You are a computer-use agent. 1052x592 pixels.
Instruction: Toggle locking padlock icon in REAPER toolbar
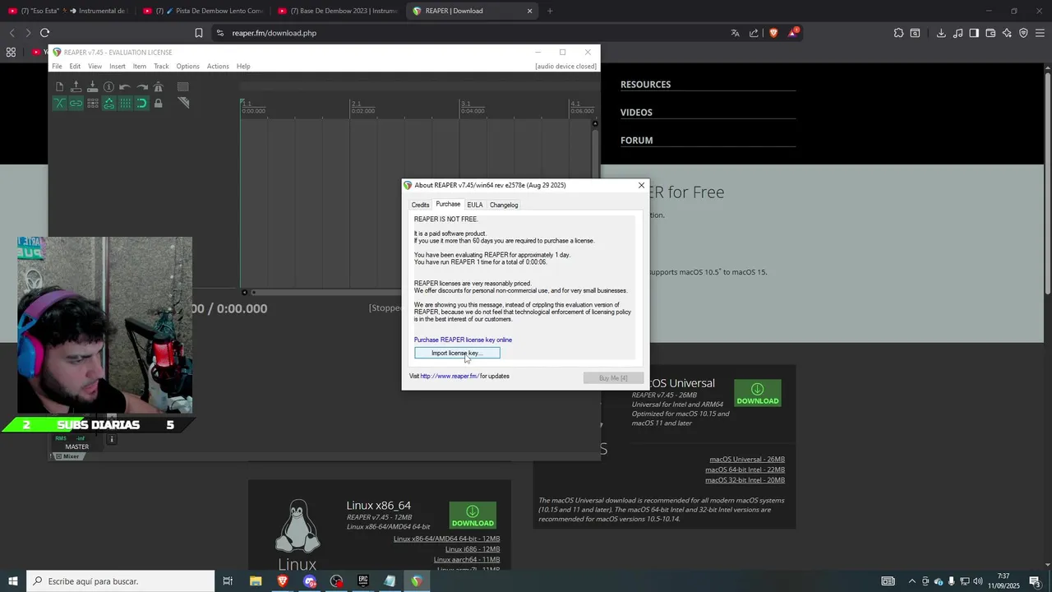(x=158, y=103)
